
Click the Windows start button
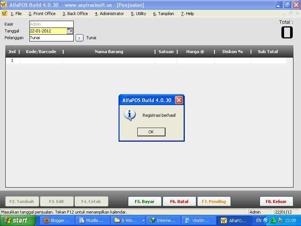tap(18, 220)
